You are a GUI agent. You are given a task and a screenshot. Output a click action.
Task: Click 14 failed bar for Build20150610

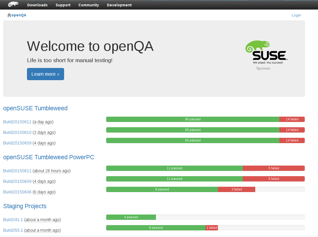pos(292,130)
